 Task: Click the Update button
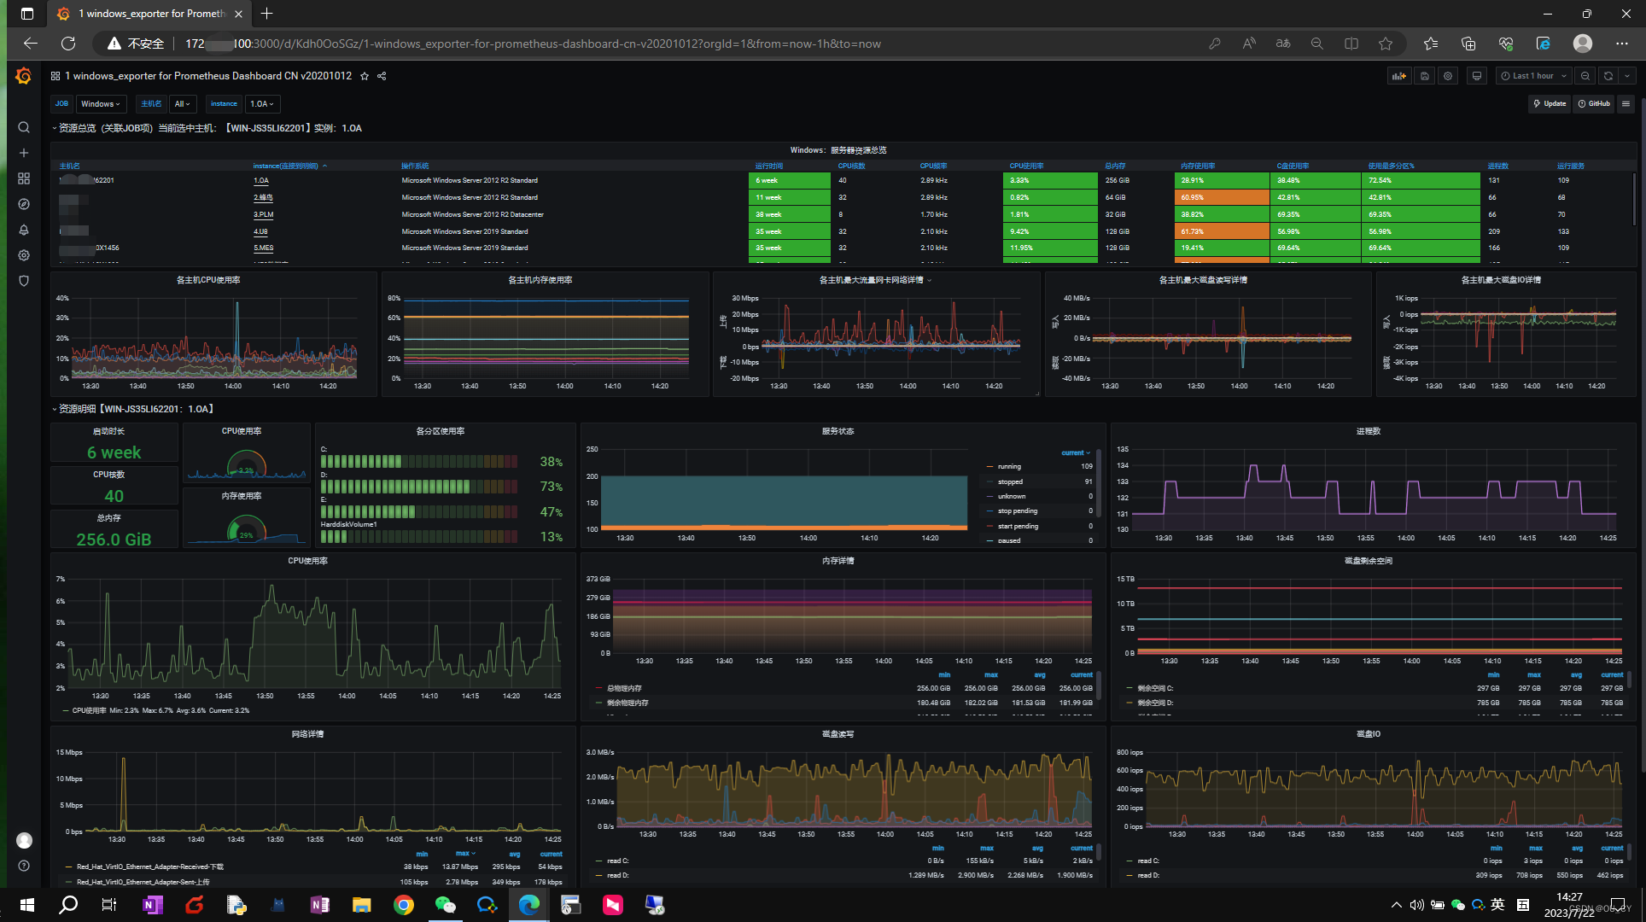pos(1550,103)
